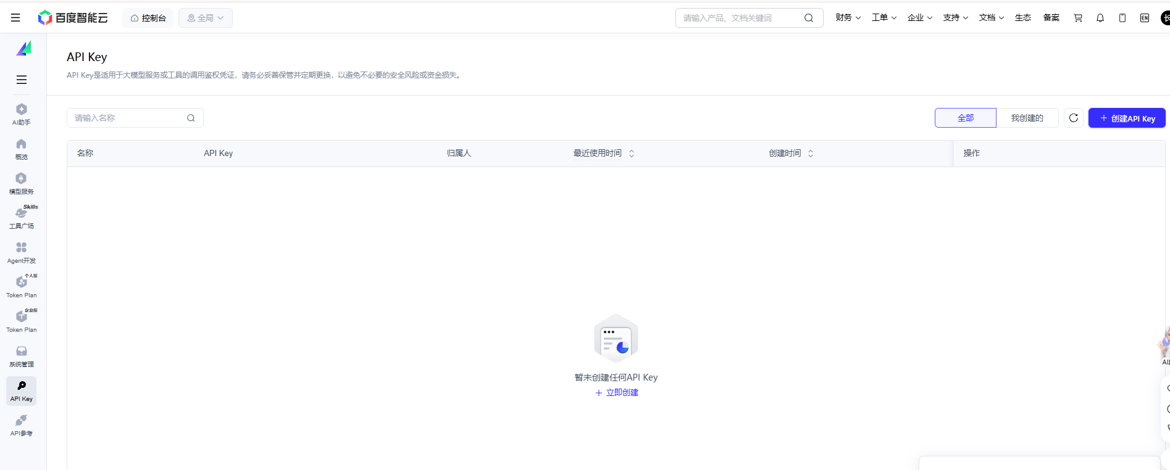Click the API Key column header

point(219,153)
